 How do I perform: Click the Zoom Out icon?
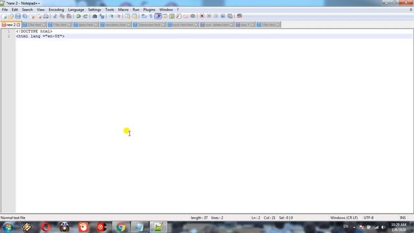[118, 16]
